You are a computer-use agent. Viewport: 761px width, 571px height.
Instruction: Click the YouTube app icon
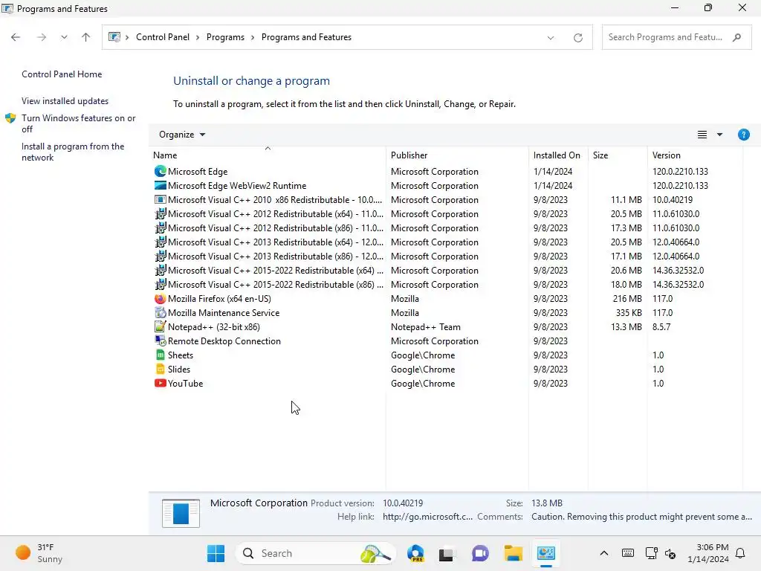coord(161,383)
